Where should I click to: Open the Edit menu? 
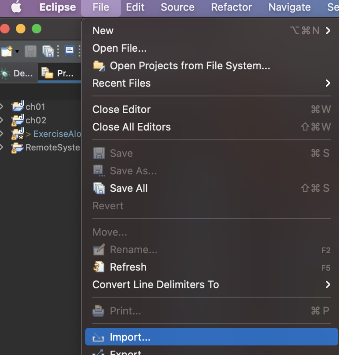pos(135,7)
